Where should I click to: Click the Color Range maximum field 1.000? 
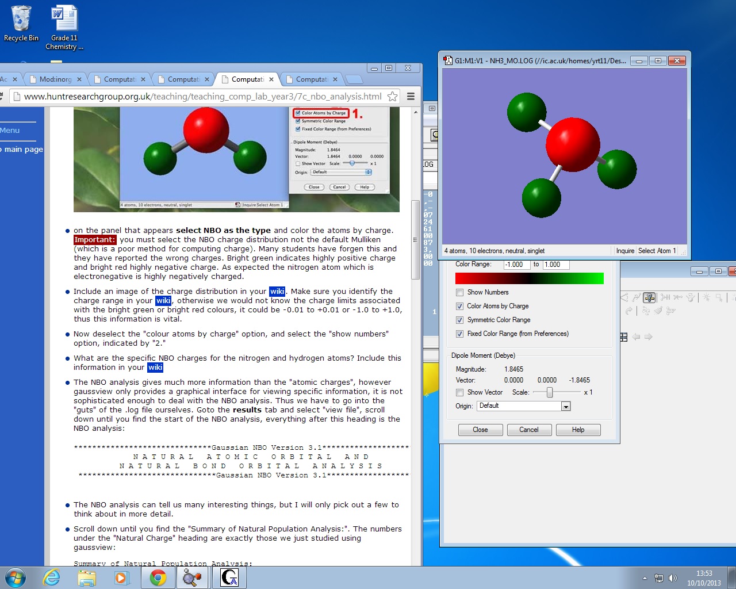[x=556, y=265]
